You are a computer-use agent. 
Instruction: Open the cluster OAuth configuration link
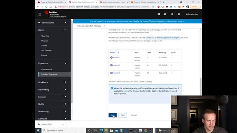pyautogui.click(x=154, y=21)
